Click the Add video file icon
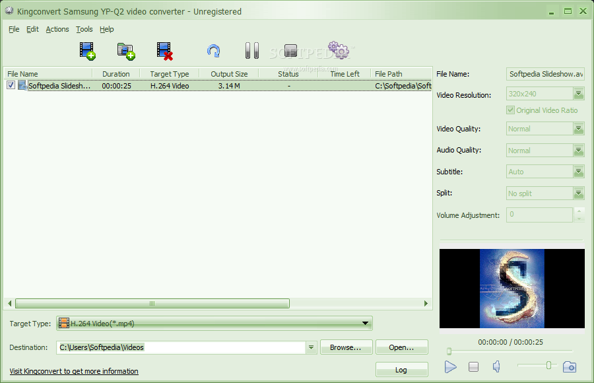The height and width of the screenshot is (383, 594). click(x=88, y=52)
